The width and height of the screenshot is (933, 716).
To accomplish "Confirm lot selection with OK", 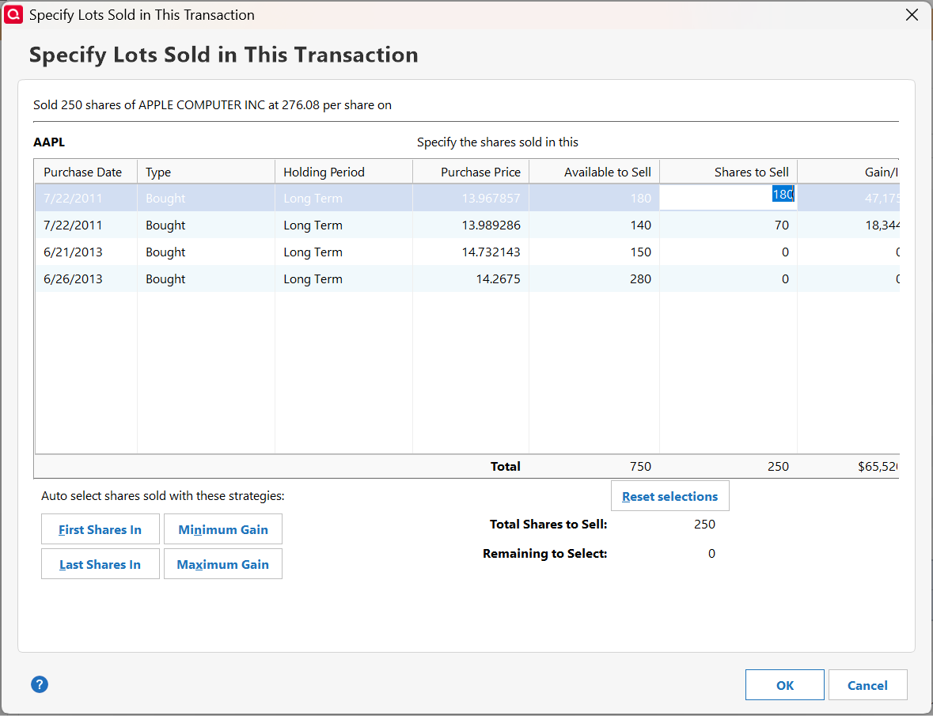I will [x=784, y=685].
